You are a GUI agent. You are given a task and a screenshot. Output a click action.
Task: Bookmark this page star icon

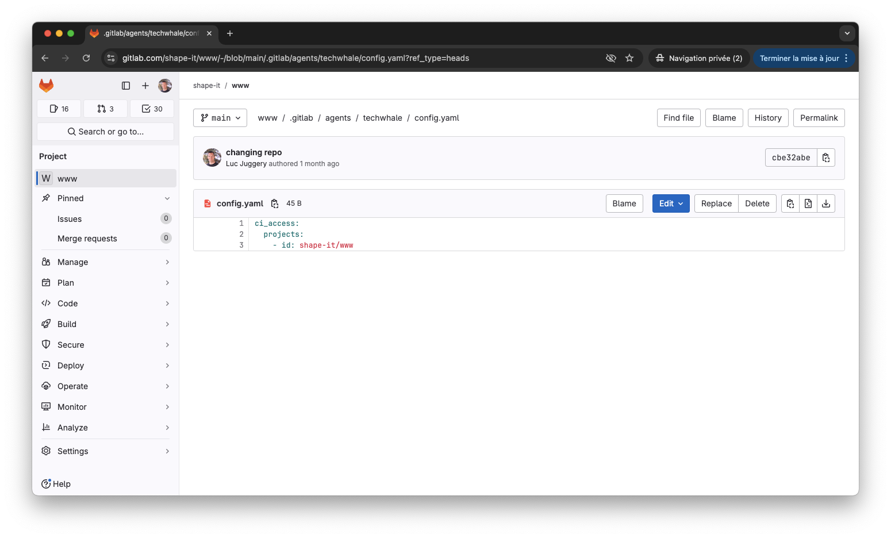pyautogui.click(x=629, y=58)
